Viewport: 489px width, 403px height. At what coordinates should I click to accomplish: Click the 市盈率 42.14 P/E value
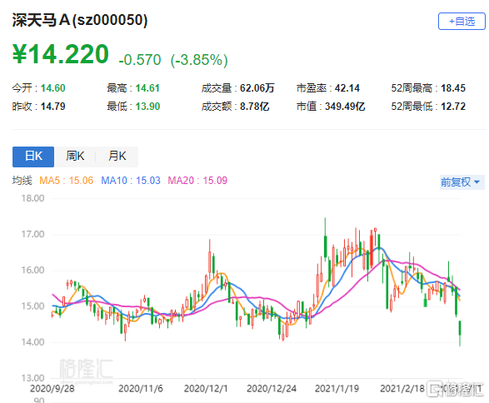point(328,88)
